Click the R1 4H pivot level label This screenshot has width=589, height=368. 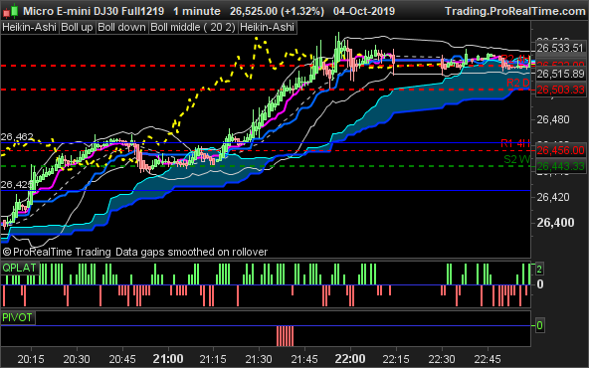pyautogui.click(x=515, y=143)
